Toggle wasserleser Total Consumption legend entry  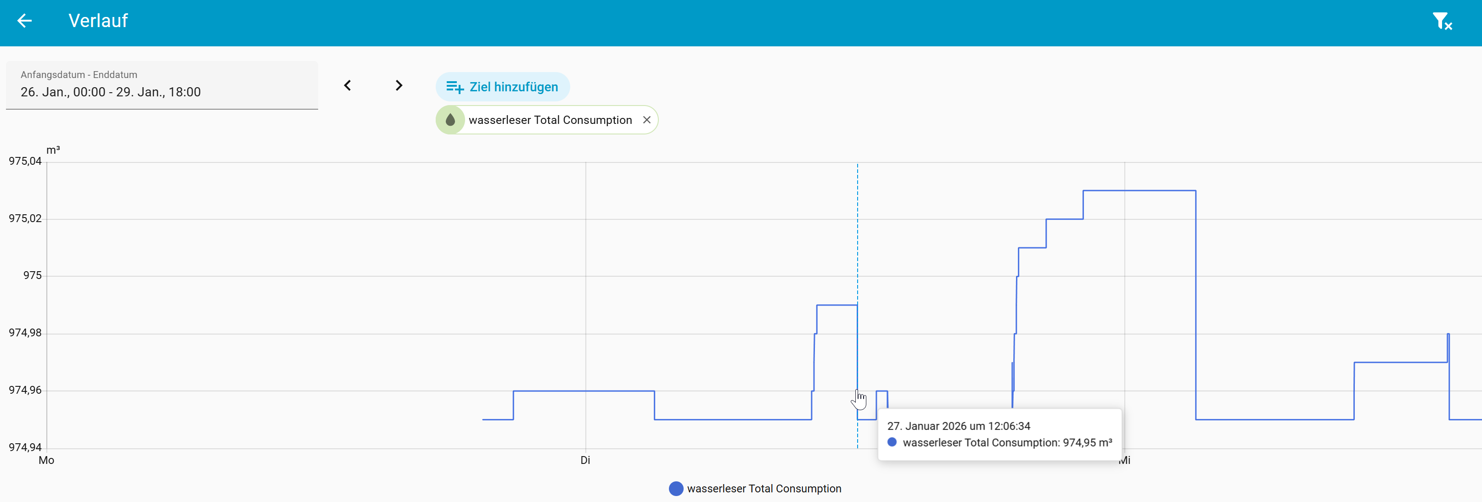coord(763,488)
